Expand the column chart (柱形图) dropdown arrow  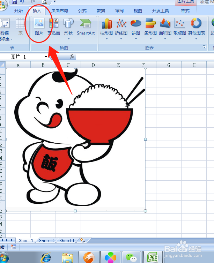coord(106,39)
